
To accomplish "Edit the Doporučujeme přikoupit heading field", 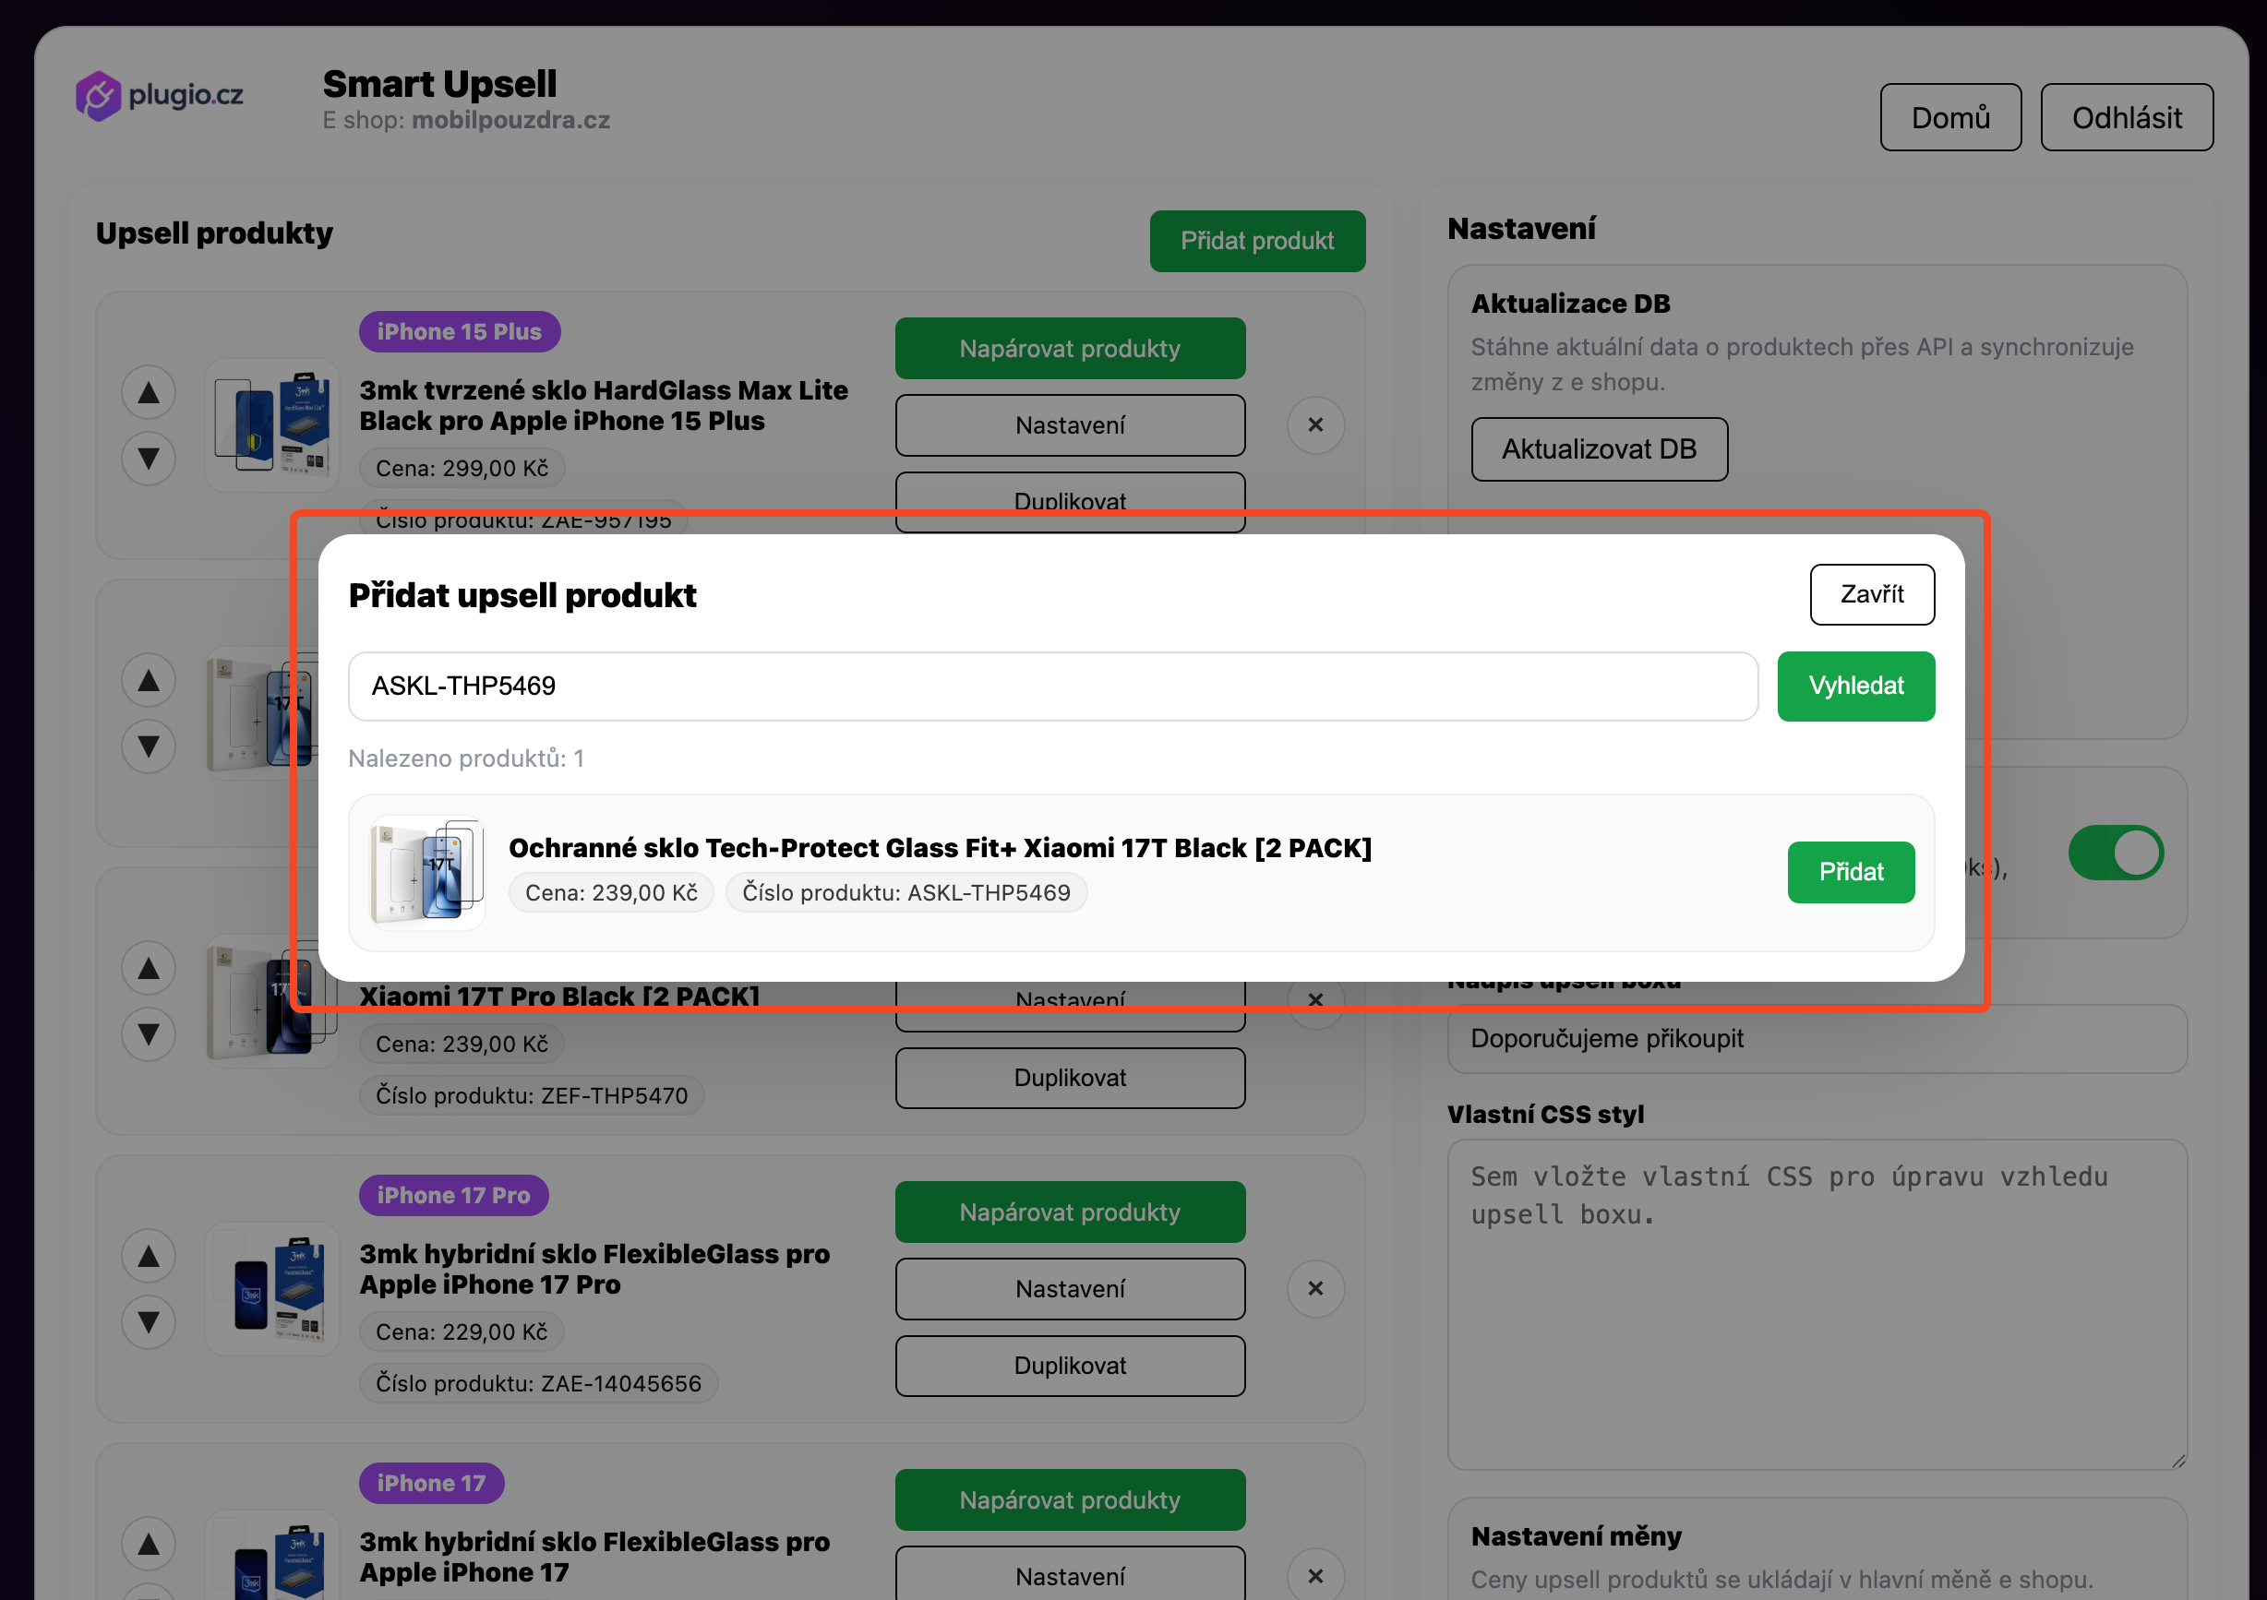I will (1817, 1038).
